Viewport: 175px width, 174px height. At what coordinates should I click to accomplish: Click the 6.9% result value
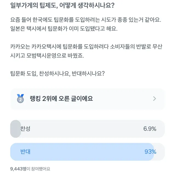pyautogui.click(x=150, y=129)
